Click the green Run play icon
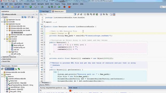 (x=59, y=7)
